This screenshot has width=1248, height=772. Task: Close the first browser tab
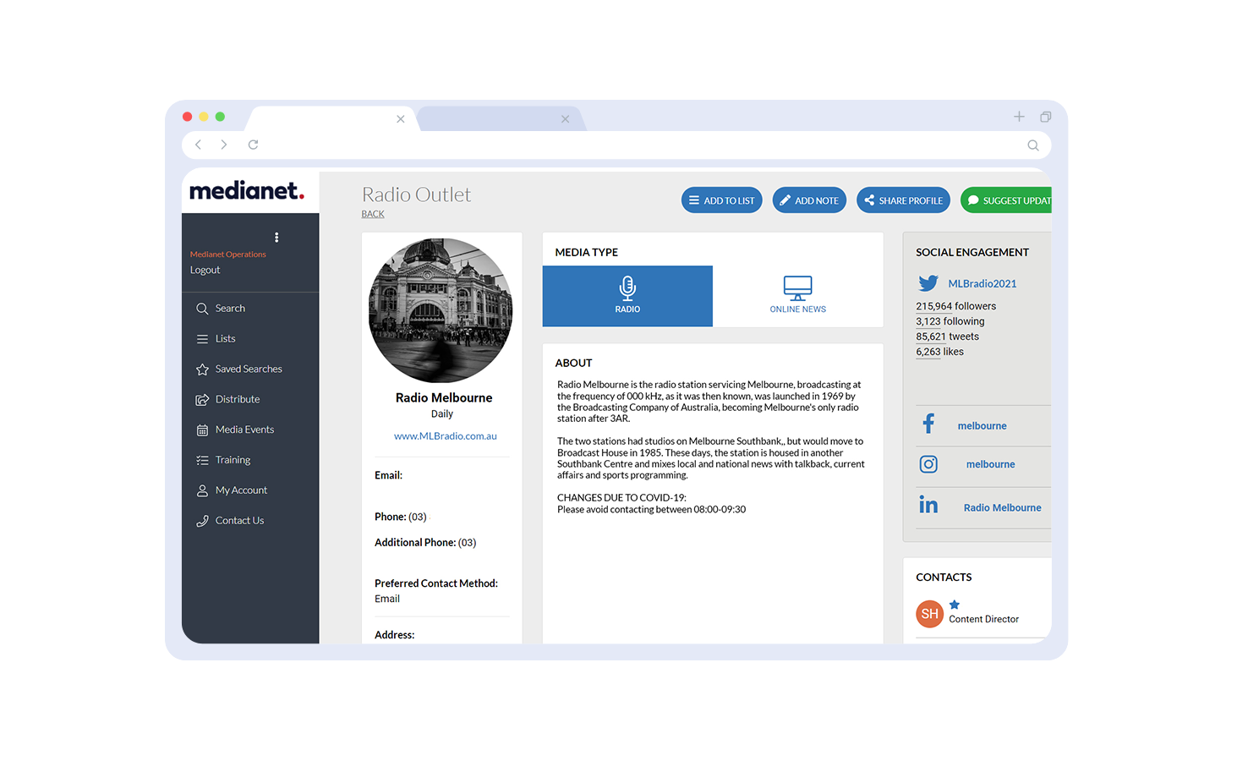[401, 119]
